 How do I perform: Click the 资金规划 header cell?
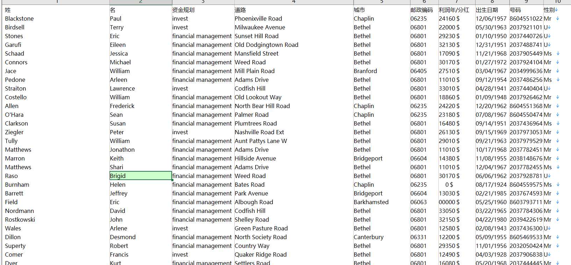click(203, 10)
